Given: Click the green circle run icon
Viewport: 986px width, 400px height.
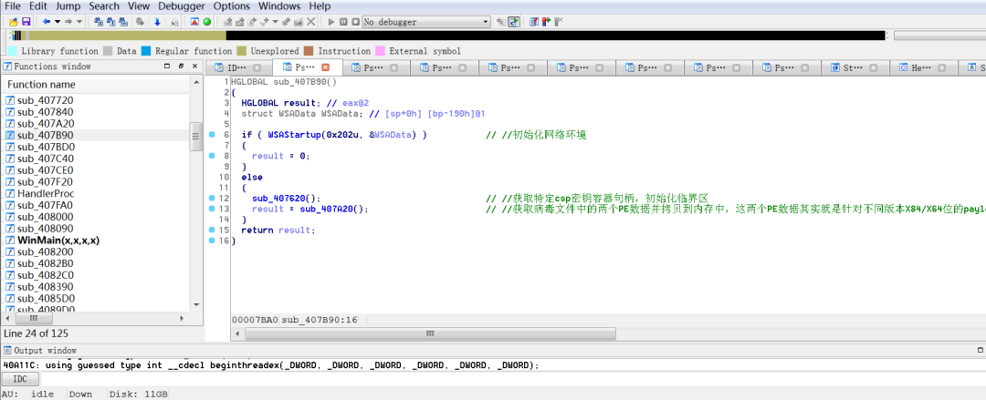Looking at the screenshot, I should pyautogui.click(x=207, y=21).
